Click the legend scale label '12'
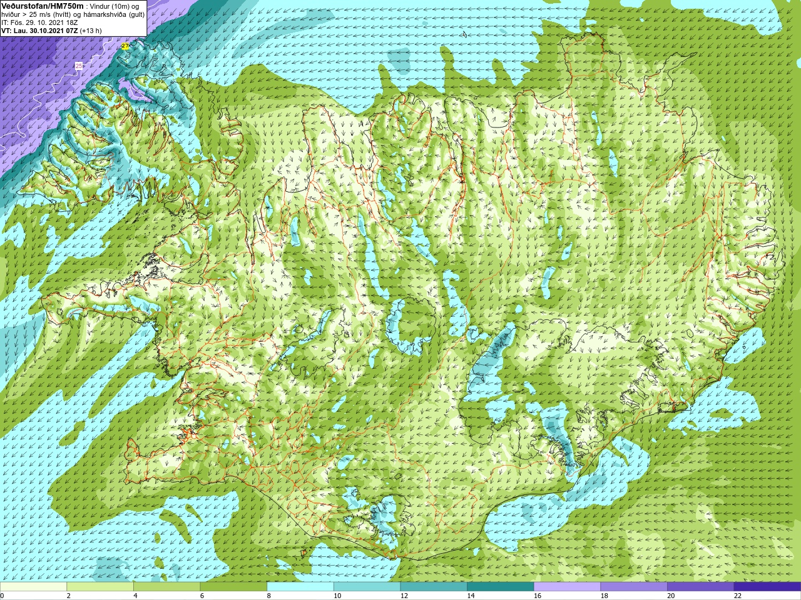The width and height of the screenshot is (801, 600). coord(404,596)
